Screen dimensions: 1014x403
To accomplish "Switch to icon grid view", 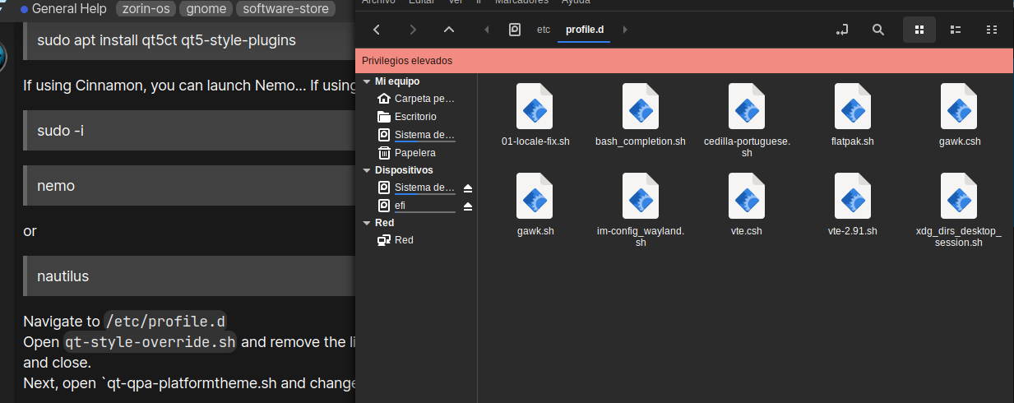I will point(919,30).
